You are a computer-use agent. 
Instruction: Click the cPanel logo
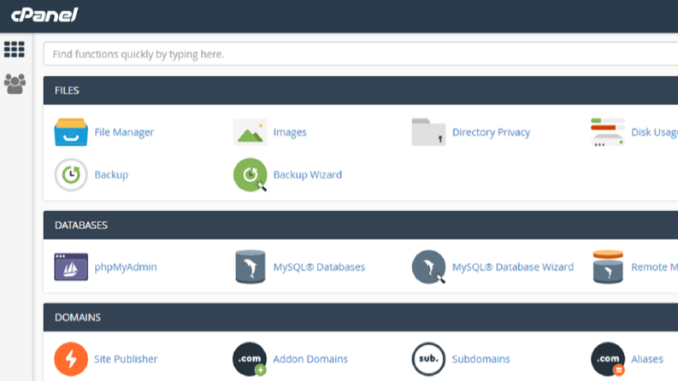(44, 15)
